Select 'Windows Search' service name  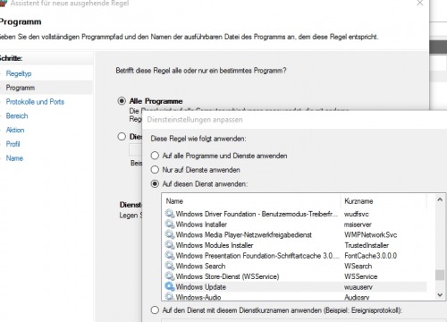tap(200, 266)
